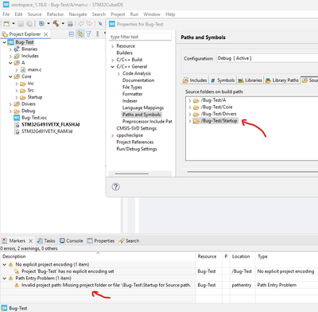Viewport: 318px width, 312px height.
Task: Click the save all toolbar icon
Action: click(29, 24)
